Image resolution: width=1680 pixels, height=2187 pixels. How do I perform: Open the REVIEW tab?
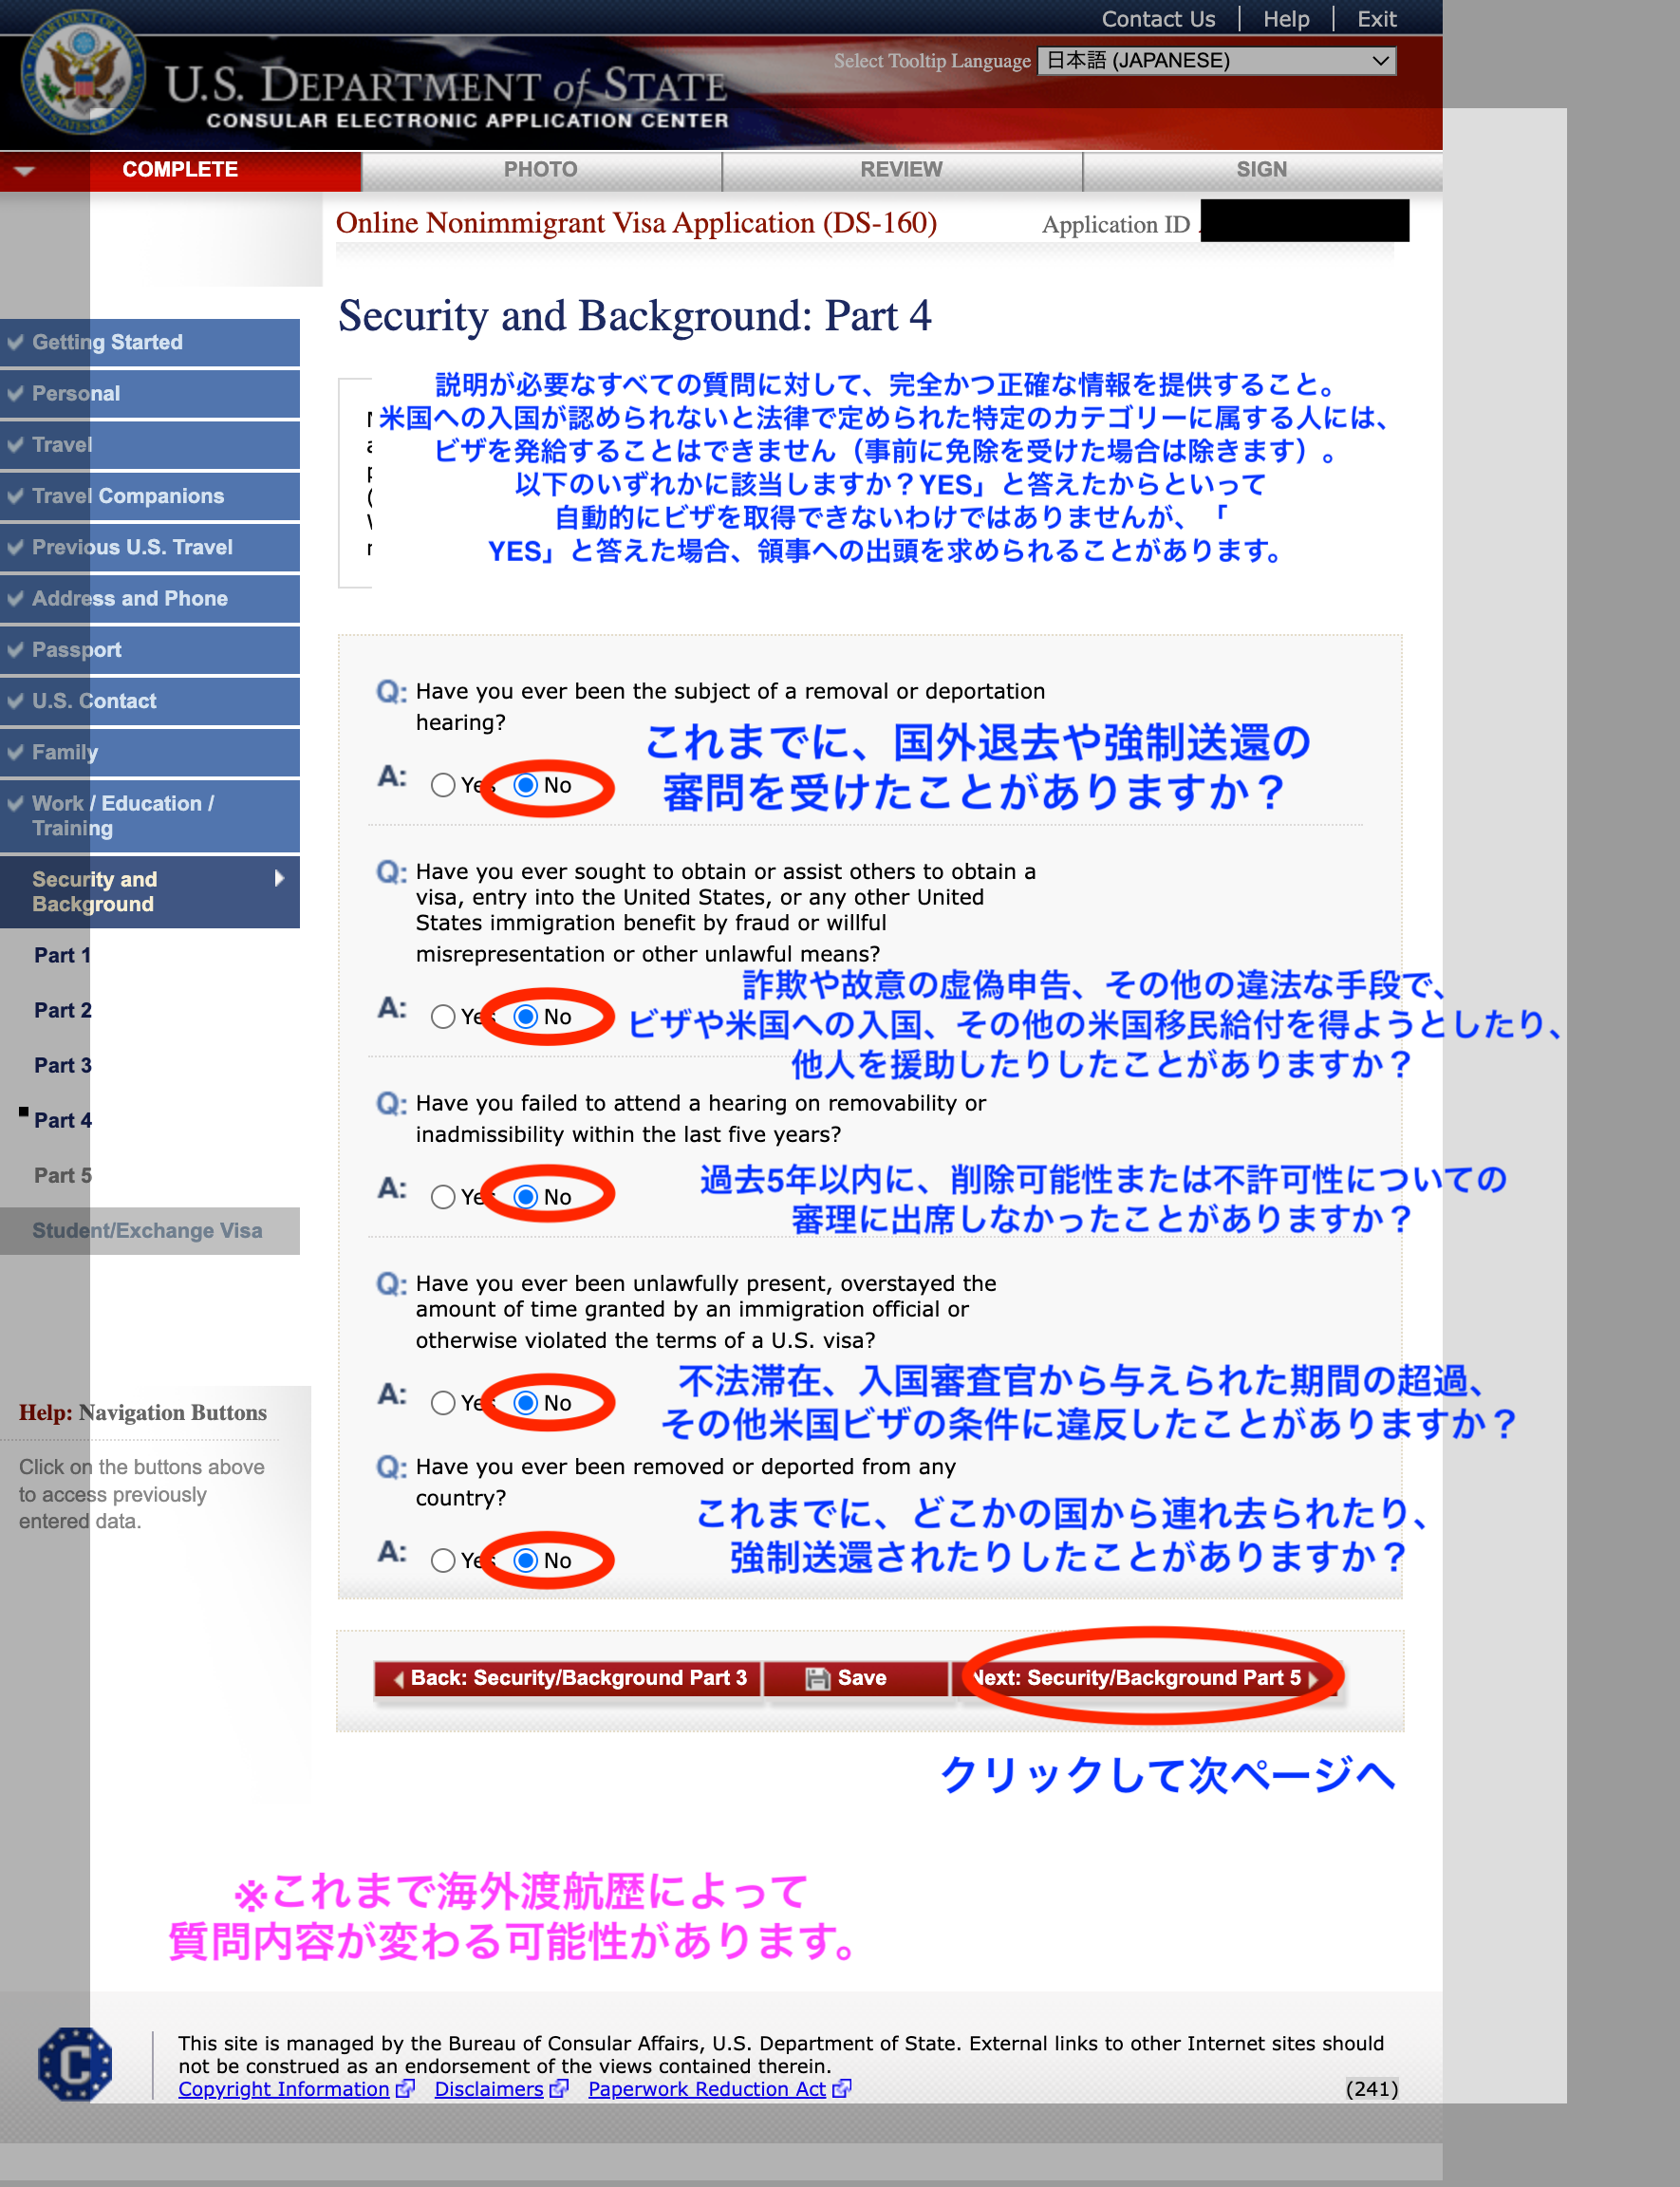coord(901,170)
